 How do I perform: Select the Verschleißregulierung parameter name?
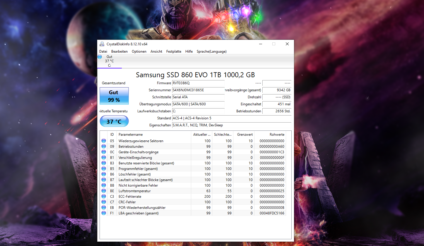[135, 158]
